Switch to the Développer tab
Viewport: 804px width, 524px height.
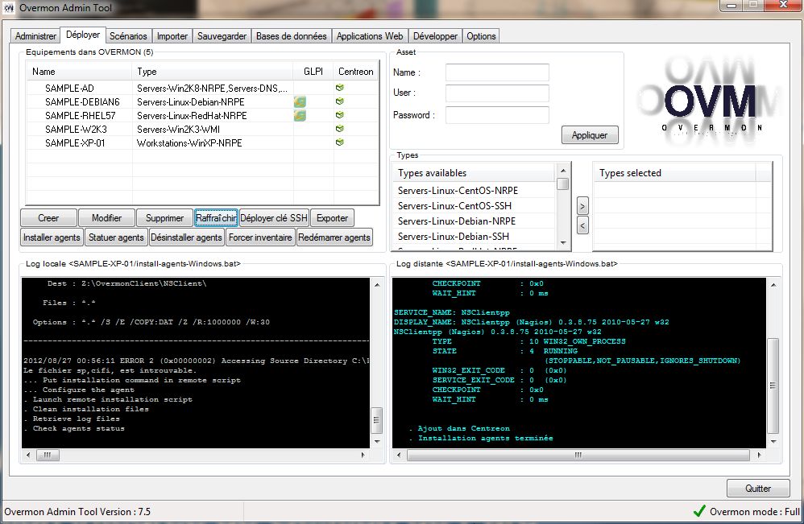click(435, 36)
